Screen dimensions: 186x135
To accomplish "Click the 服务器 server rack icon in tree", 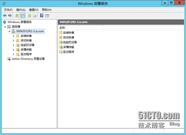I will tap(9, 27).
